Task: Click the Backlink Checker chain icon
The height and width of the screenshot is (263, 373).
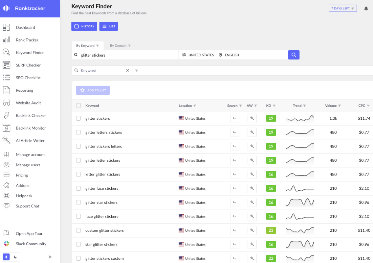Action: pos(7,115)
